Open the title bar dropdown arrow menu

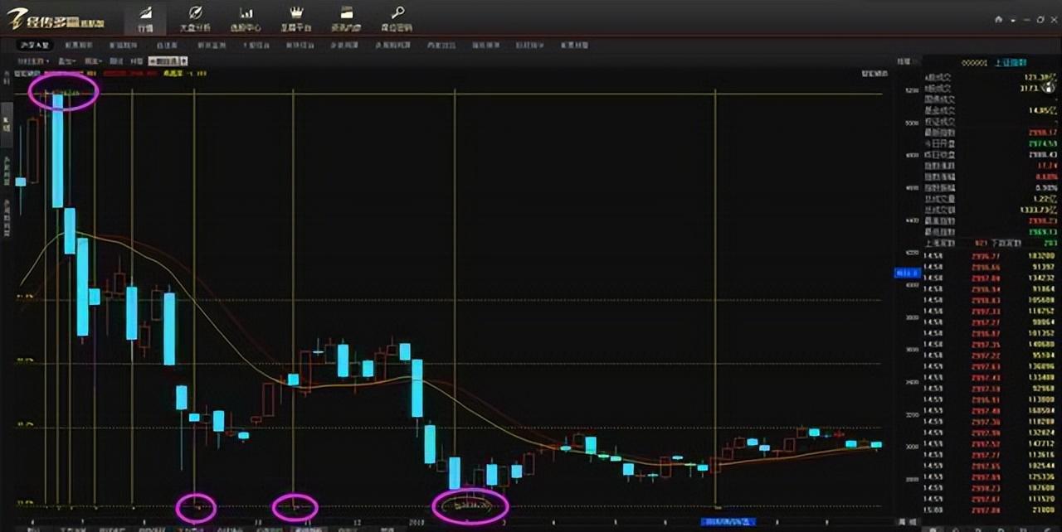pos(1014,19)
